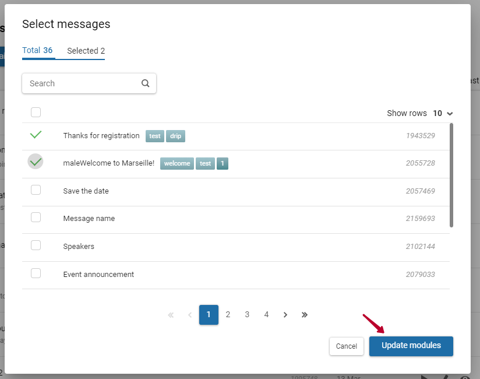
Task: Check the Event announcement checkbox
Action: (x=36, y=273)
